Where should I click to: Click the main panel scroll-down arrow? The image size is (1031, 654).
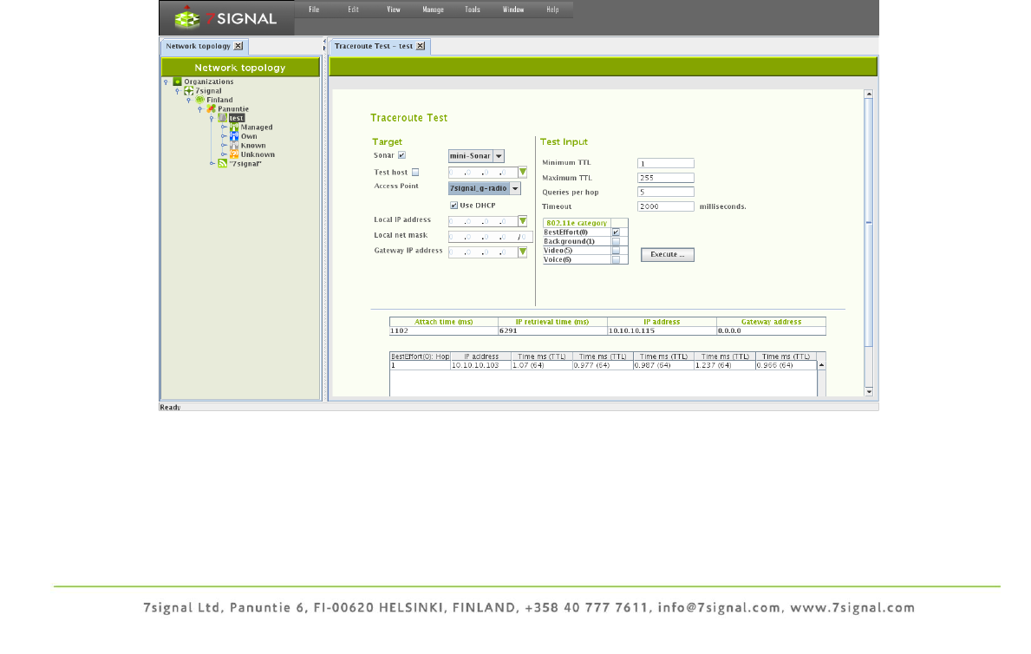pos(869,391)
